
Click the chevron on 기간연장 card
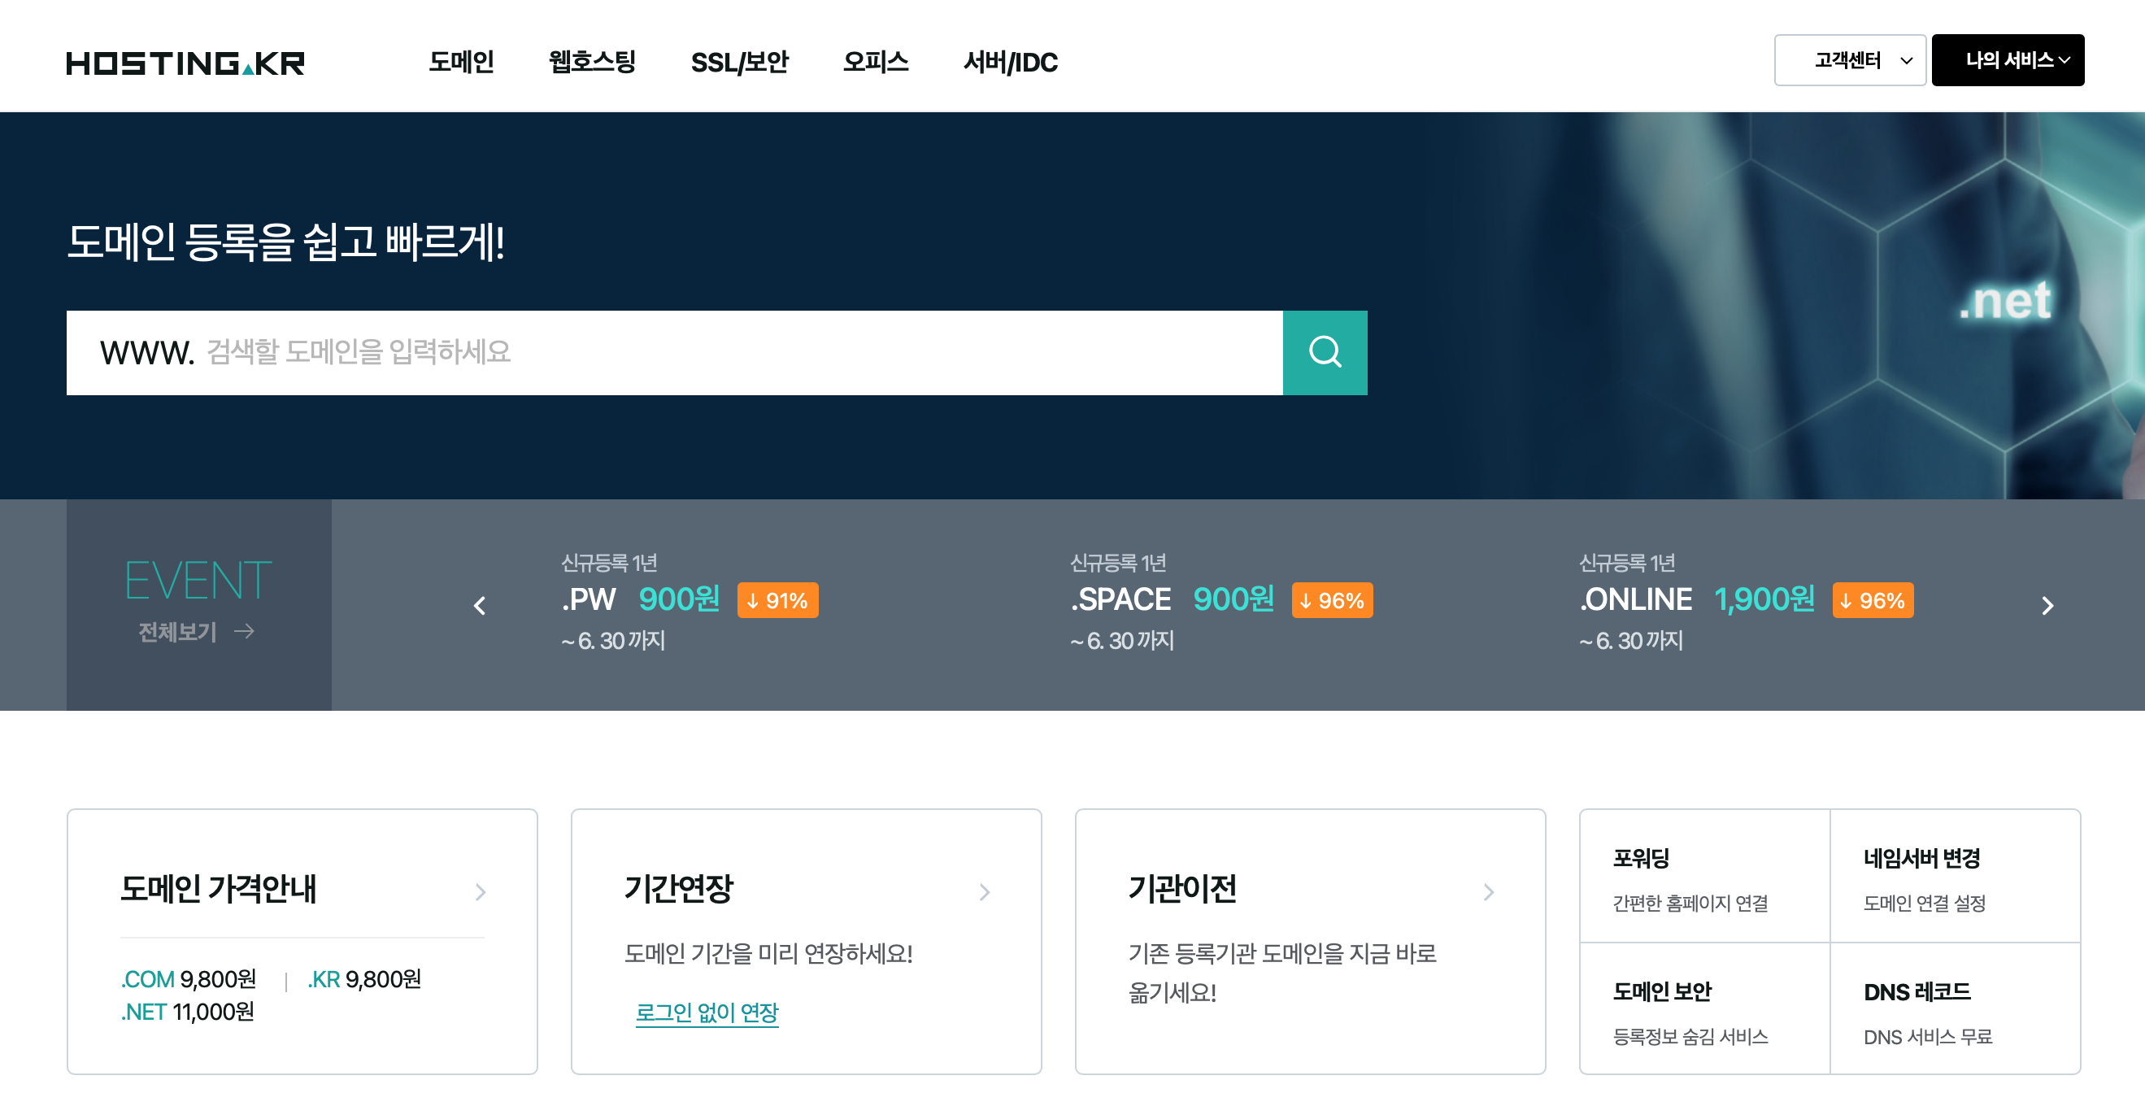coord(984,892)
